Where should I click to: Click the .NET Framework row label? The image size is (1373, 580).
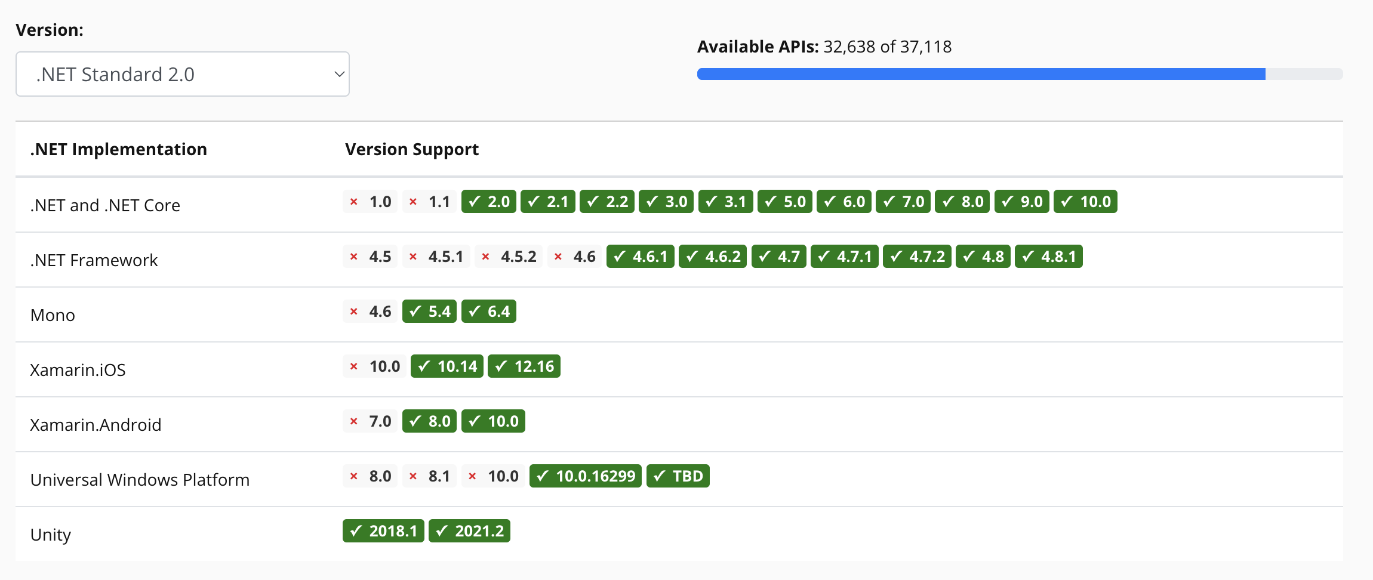[94, 260]
